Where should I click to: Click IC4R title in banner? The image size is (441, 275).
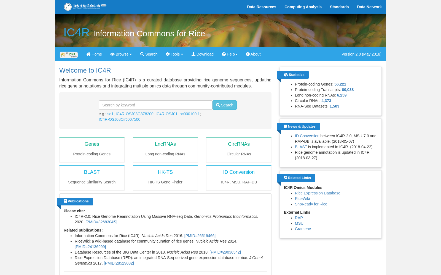[76, 32]
